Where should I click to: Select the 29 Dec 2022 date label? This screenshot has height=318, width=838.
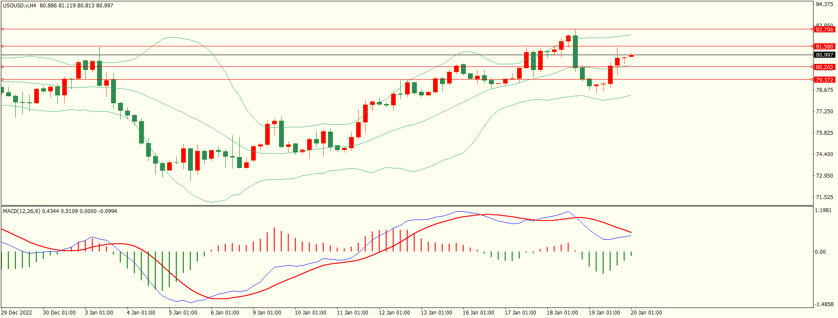[17, 313]
